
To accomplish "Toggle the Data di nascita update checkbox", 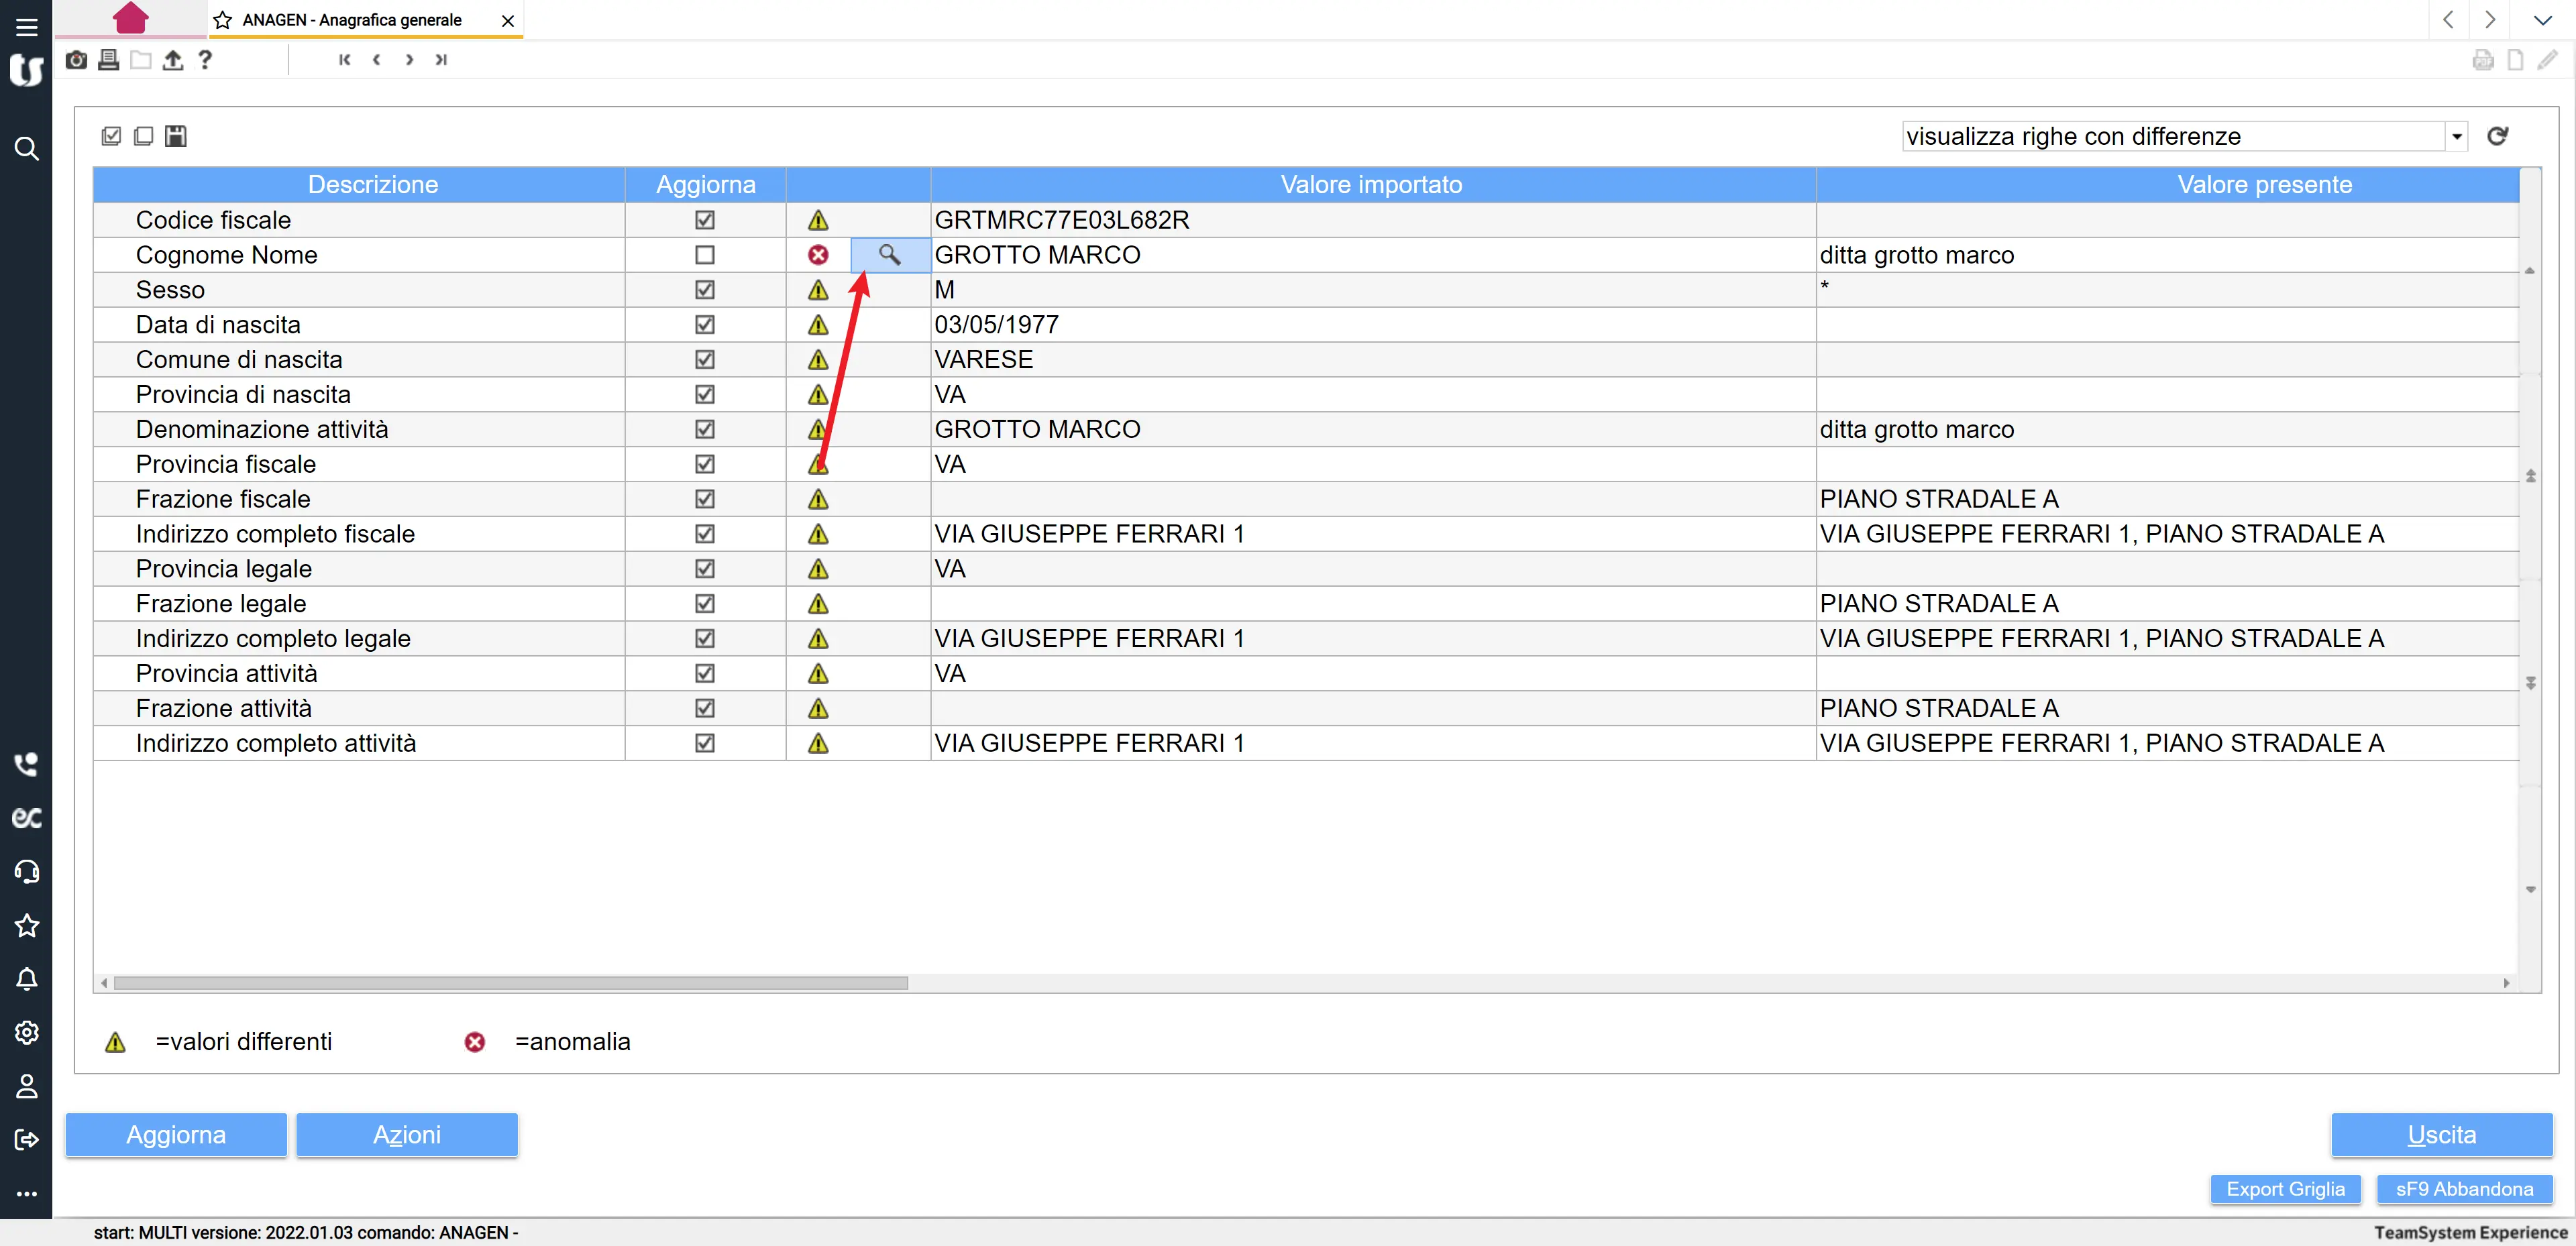I will pyautogui.click(x=705, y=325).
